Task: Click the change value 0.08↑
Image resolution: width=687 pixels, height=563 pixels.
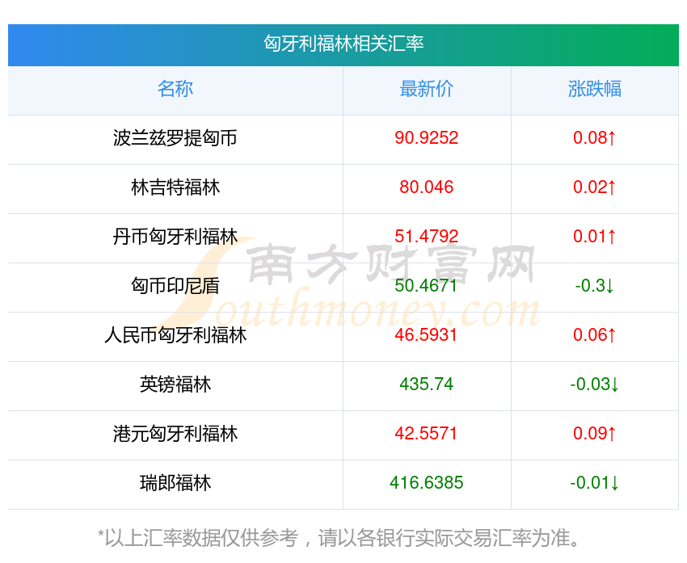Action: tap(595, 138)
